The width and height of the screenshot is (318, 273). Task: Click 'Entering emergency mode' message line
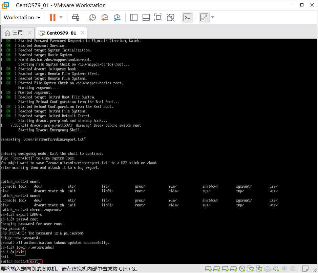[x=52, y=153]
